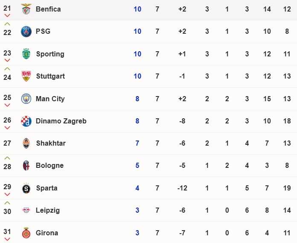
Task: Click the Sparta club logo
Action: click(26, 188)
